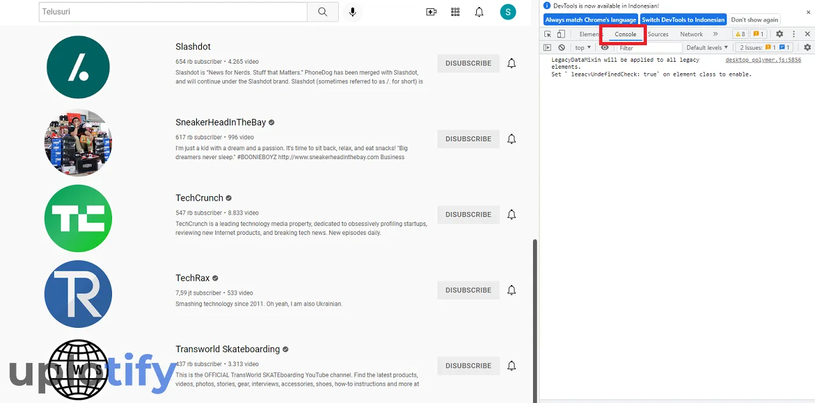Show console sidebar icon

548,48
